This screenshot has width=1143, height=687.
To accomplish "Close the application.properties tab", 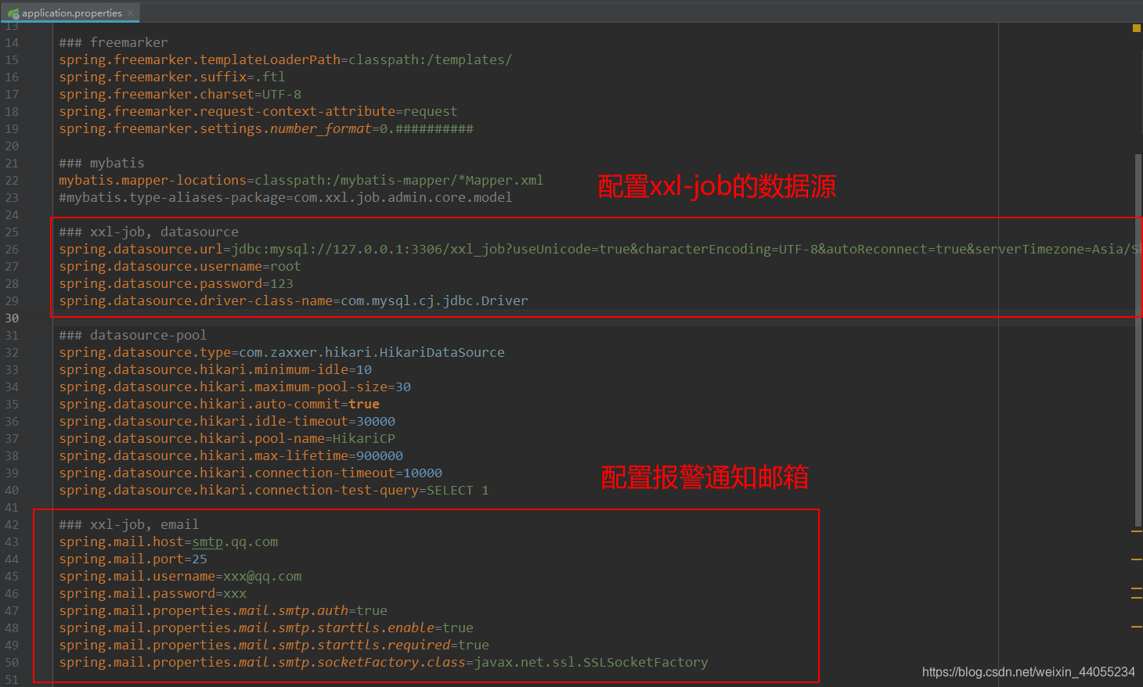I will (x=130, y=13).
